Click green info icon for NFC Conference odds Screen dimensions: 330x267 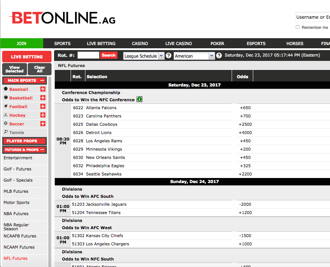click(139, 99)
